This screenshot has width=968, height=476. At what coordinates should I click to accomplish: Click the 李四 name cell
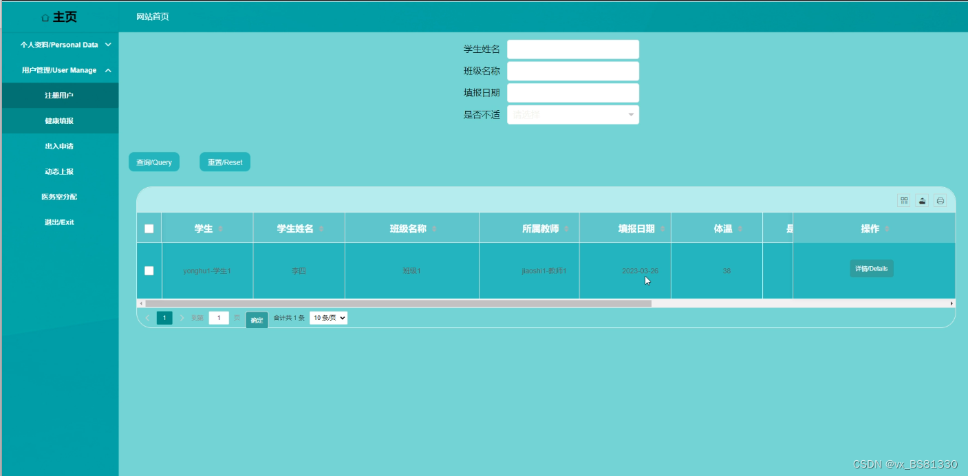[299, 271]
